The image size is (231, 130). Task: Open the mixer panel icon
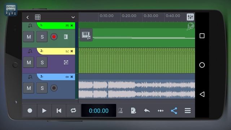click(190, 17)
